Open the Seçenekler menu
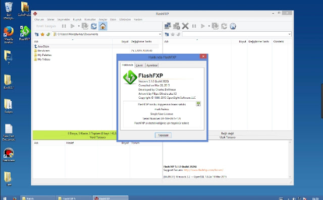 [64, 20]
